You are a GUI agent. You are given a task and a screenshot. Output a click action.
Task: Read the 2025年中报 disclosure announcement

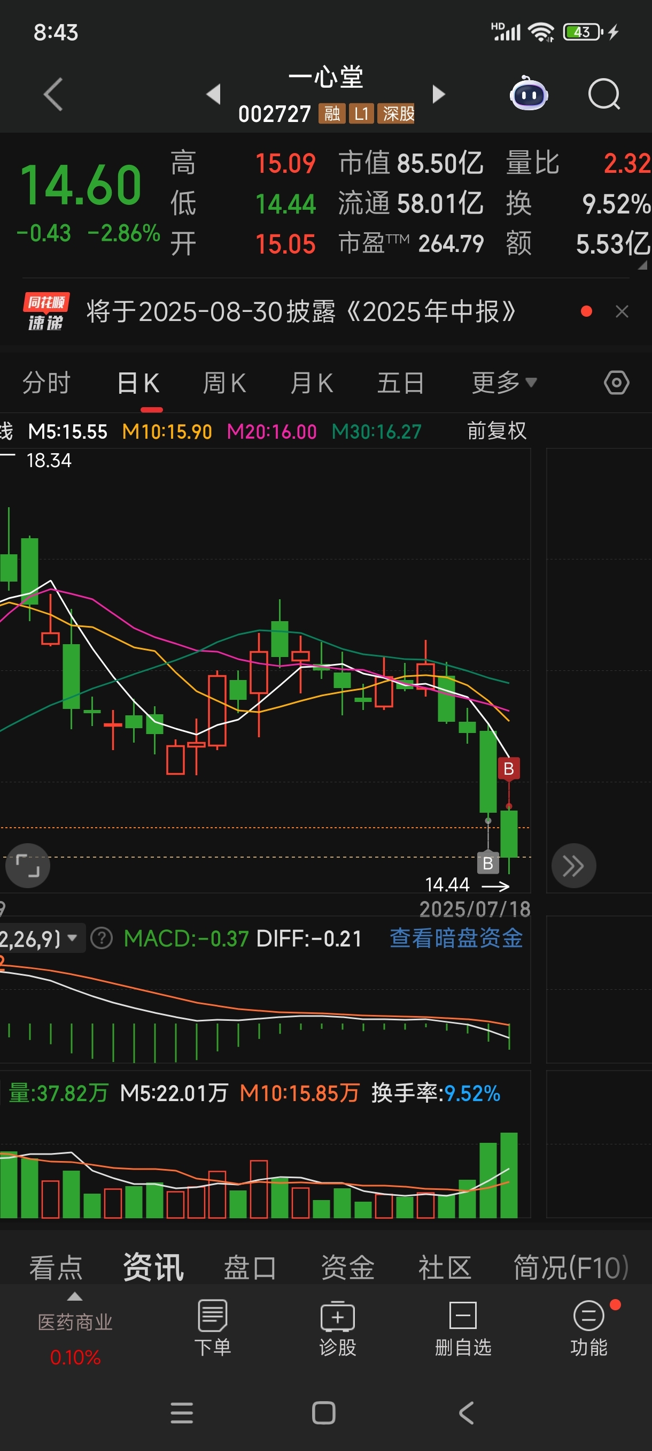click(x=301, y=311)
